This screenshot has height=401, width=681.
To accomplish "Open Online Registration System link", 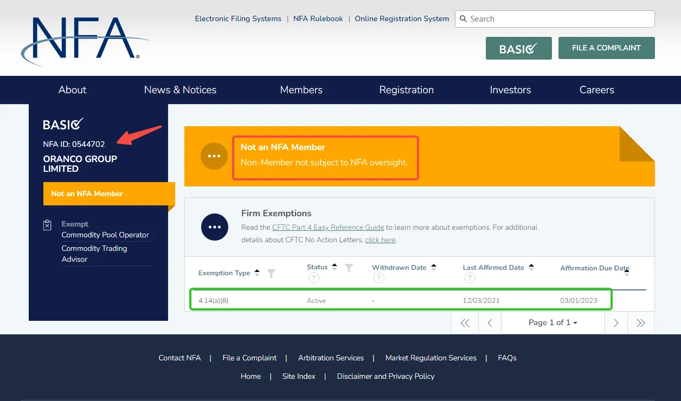I will [x=402, y=18].
